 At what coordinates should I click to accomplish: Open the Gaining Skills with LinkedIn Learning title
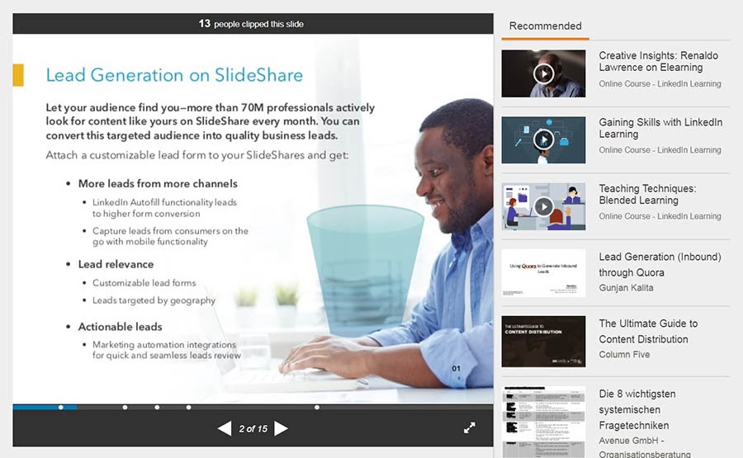tap(660, 128)
